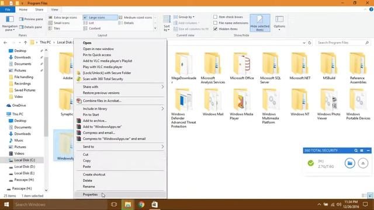
Task: Expand the layout gallery more arrow
Action: coord(155,29)
